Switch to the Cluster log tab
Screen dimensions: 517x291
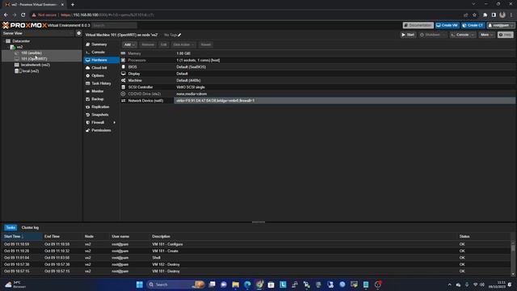click(30, 228)
